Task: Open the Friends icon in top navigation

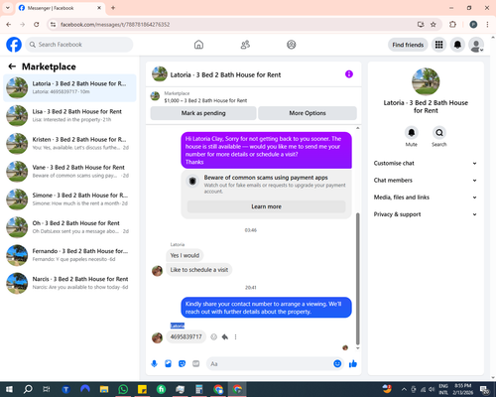Action: click(x=245, y=45)
